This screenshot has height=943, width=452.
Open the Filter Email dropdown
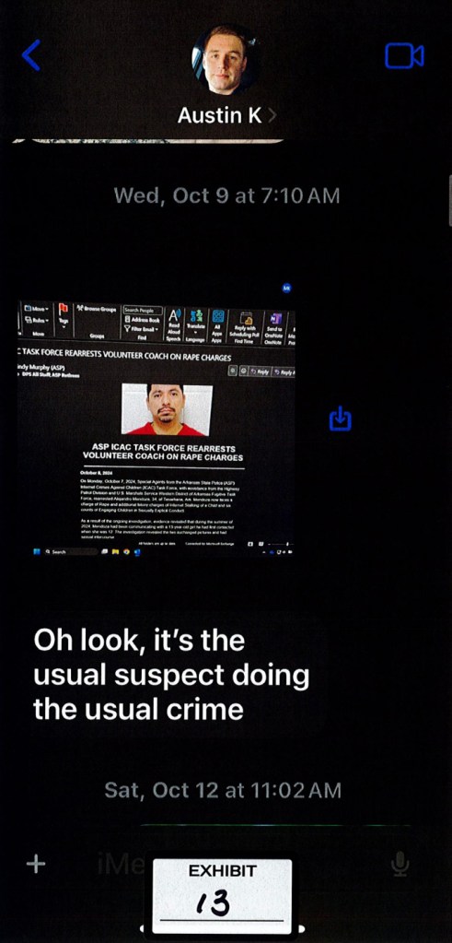(143, 329)
